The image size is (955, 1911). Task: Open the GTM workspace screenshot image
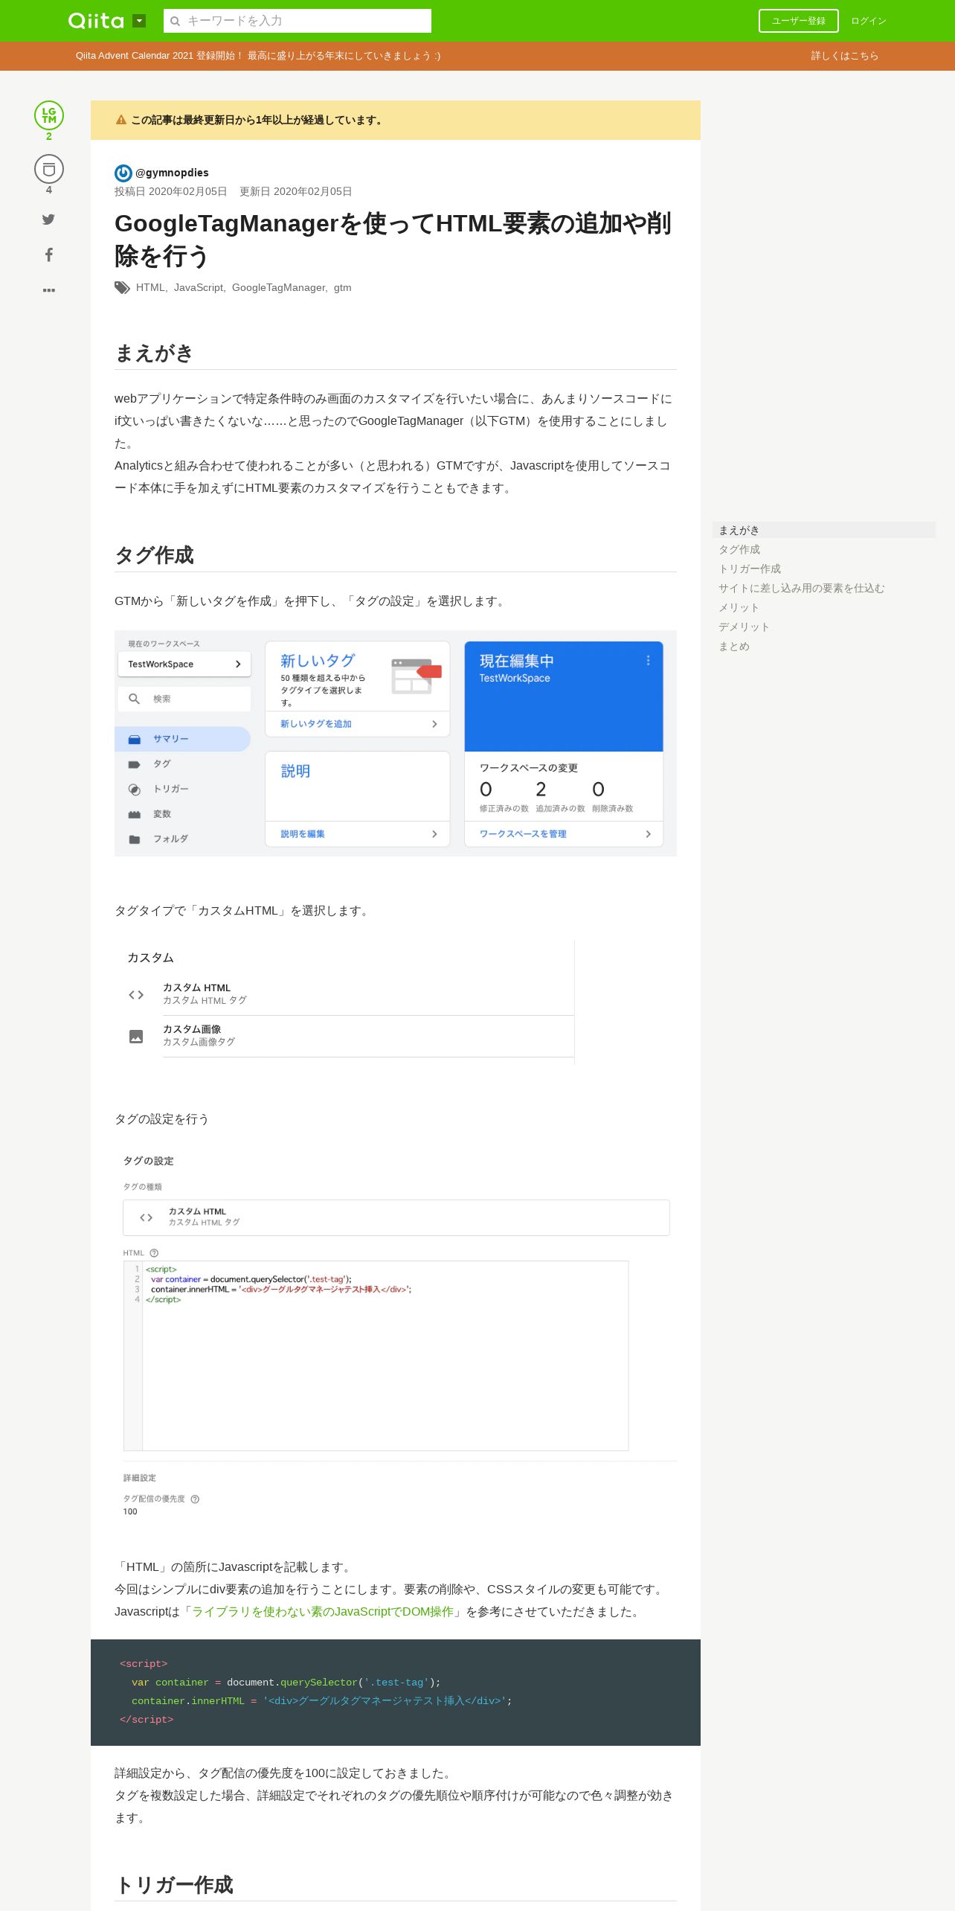[x=396, y=743]
